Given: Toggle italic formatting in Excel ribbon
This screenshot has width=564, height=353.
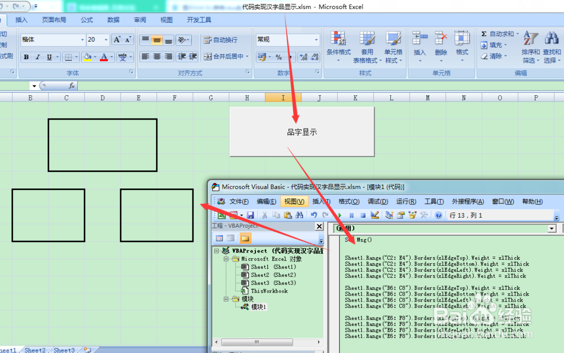Looking at the screenshot, I should [37, 57].
